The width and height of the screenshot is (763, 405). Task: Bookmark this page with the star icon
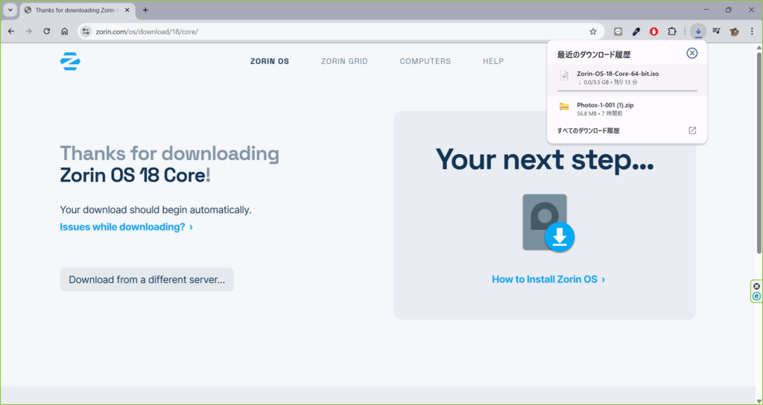(593, 31)
